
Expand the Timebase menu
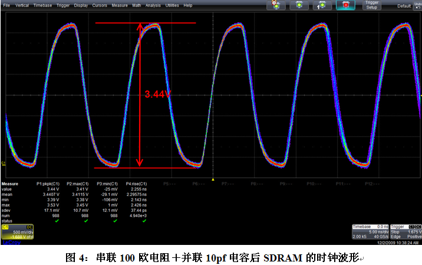click(42, 5)
